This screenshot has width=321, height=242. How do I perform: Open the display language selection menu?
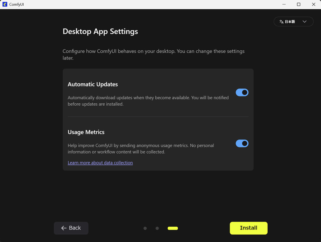(293, 21)
